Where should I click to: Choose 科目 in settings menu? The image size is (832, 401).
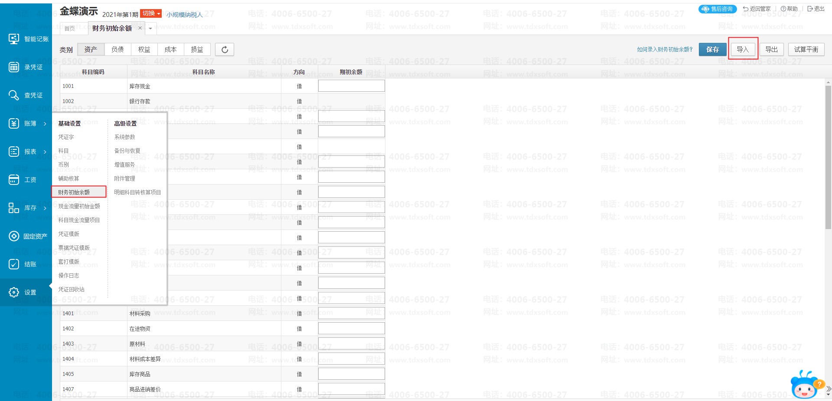(64, 151)
